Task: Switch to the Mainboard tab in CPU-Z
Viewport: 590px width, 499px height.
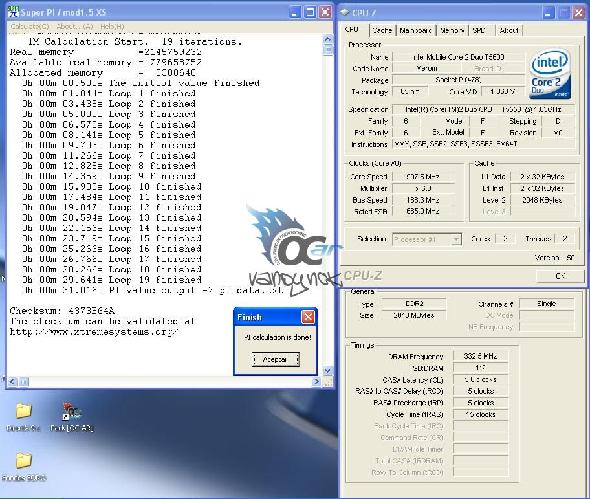Action: point(416,30)
